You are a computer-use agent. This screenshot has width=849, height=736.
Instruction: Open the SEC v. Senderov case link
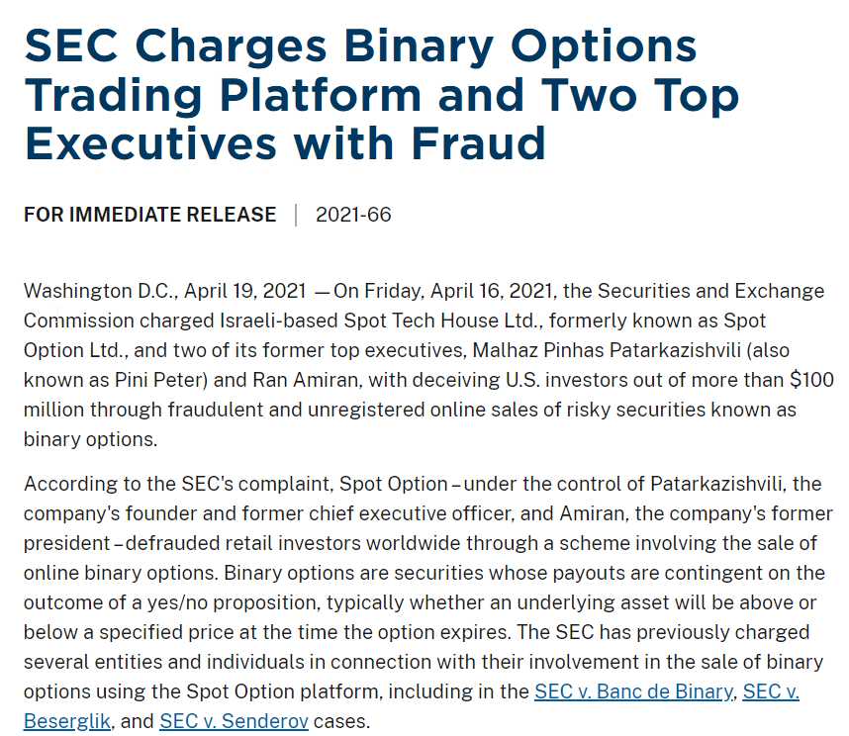point(234,721)
